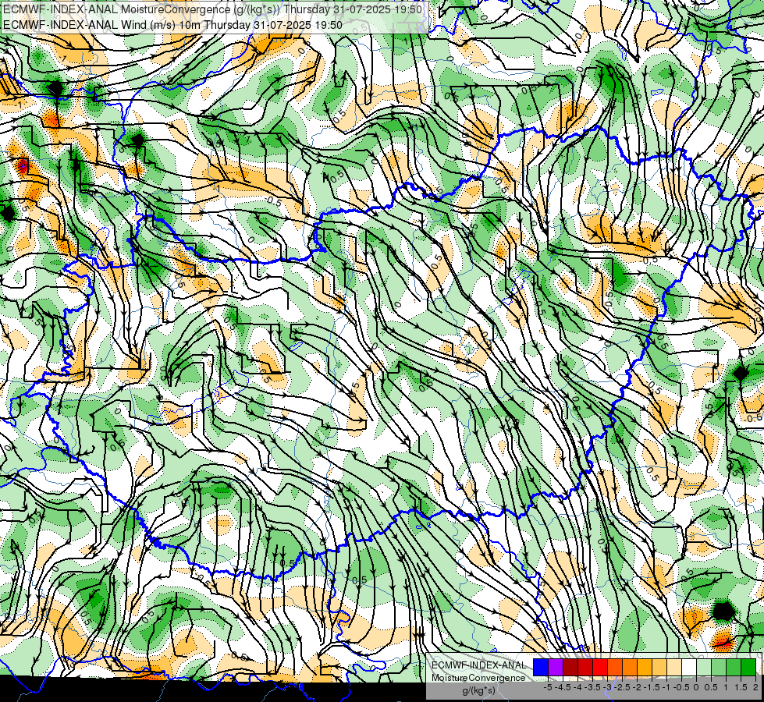Select the crimson swatch between -4 and -3.5

point(585,668)
